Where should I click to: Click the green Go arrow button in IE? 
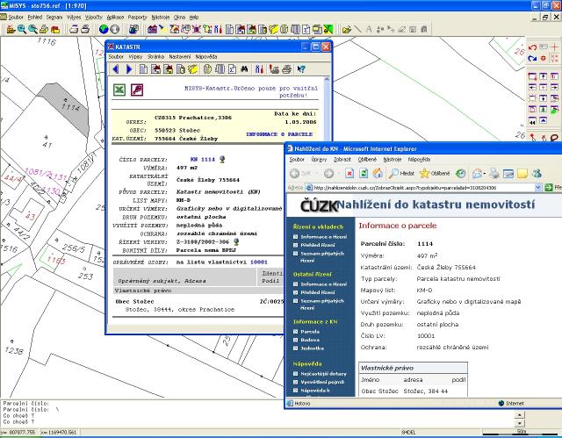(x=549, y=187)
